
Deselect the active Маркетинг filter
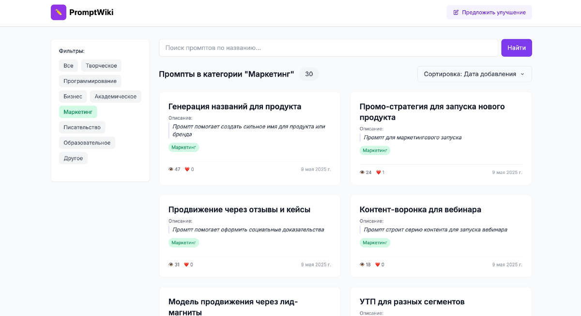click(78, 111)
